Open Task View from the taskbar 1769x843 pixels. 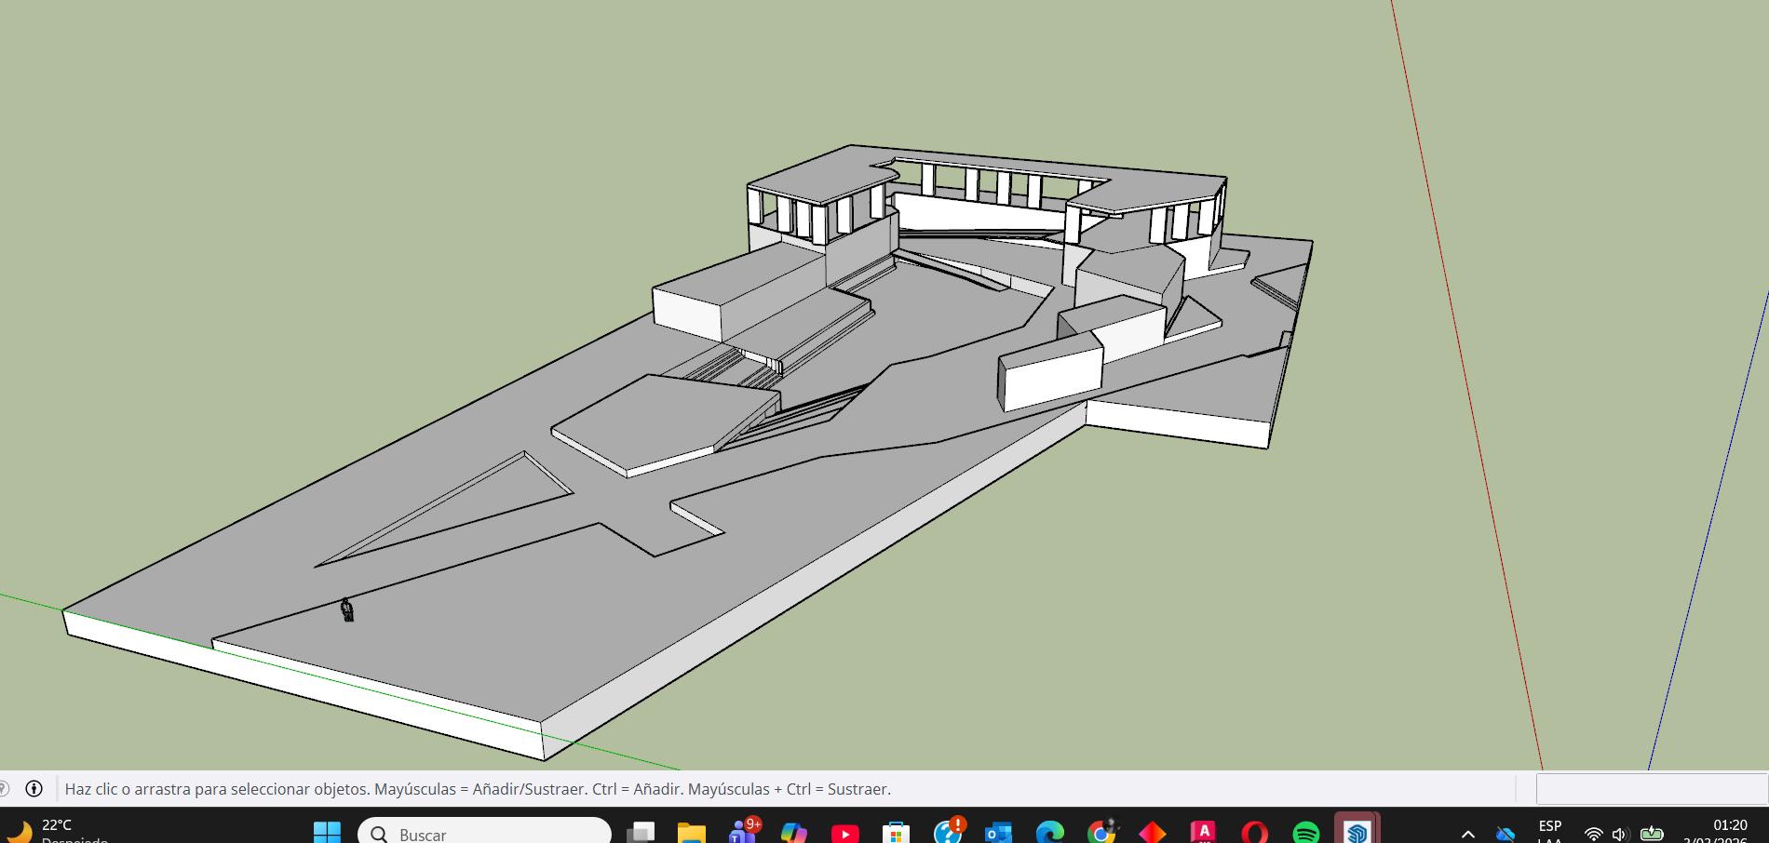[x=641, y=832]
